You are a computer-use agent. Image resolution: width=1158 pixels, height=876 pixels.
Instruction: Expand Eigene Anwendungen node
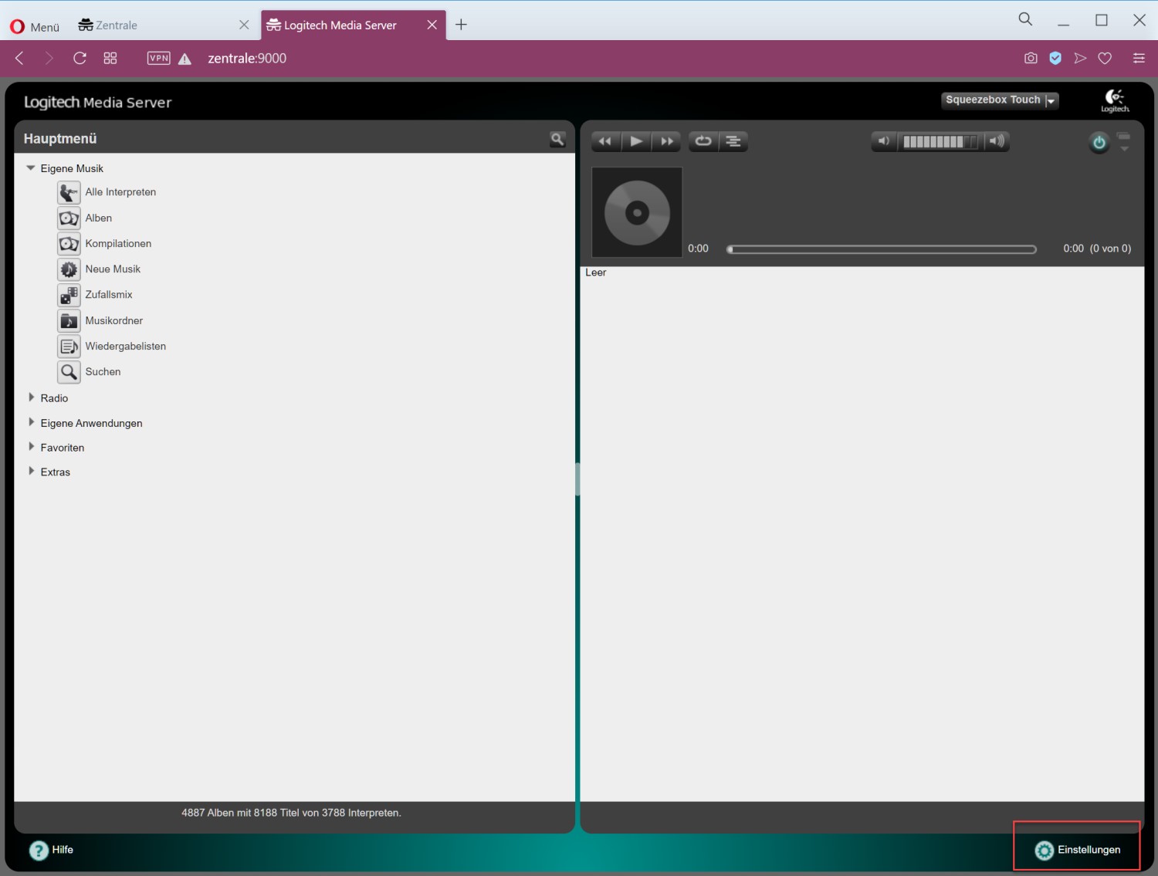tap(31, 422)
